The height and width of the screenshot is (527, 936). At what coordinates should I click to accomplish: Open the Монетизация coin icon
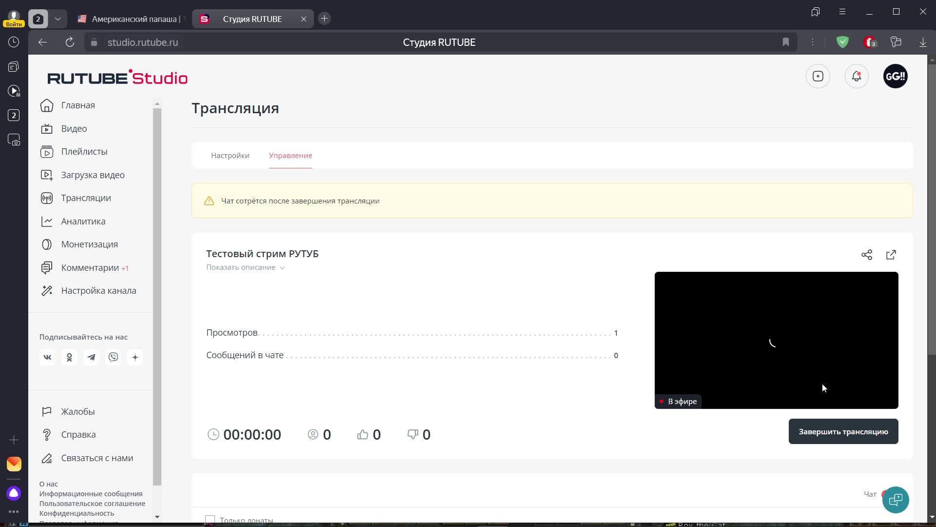(47, 244)
